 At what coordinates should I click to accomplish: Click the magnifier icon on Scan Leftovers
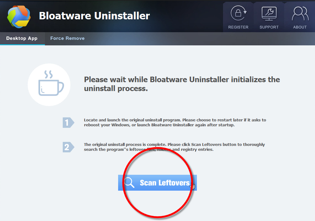point(129,183)
